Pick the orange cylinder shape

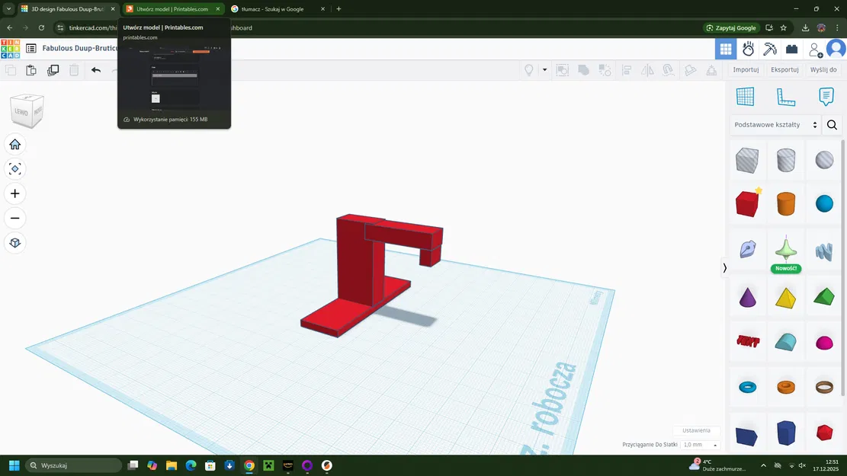(x=786, y=204)
